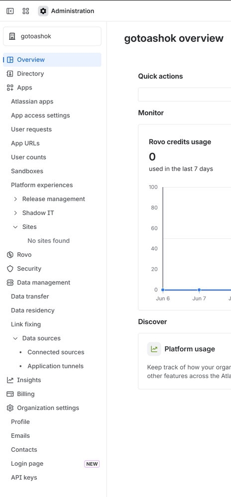Click the Jun 6 data point on chart
This screenshot has height=497, width=231.
[163, 290]
